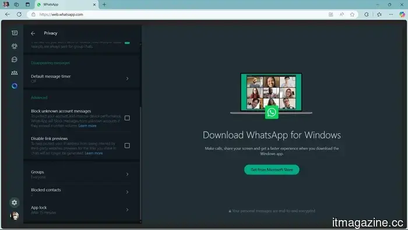Click Get from Microsoft Store button
The width and height of the screenshot is (408, 230).
[272, 169]
